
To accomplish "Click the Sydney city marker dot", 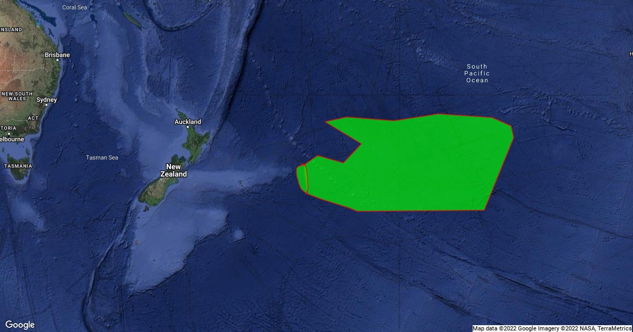I will coord(46,105).
